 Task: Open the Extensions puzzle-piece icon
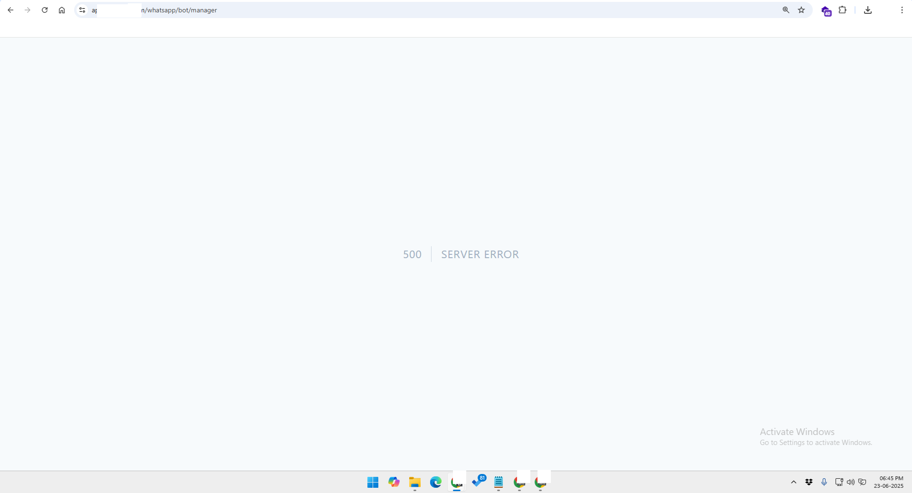(x=843, y=10)
